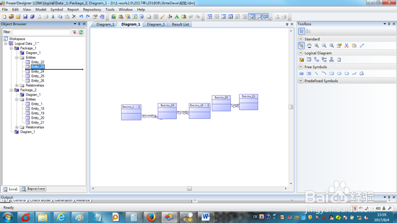
Task: Open the Repository tab in Object Browser
Action: [33, 189]
